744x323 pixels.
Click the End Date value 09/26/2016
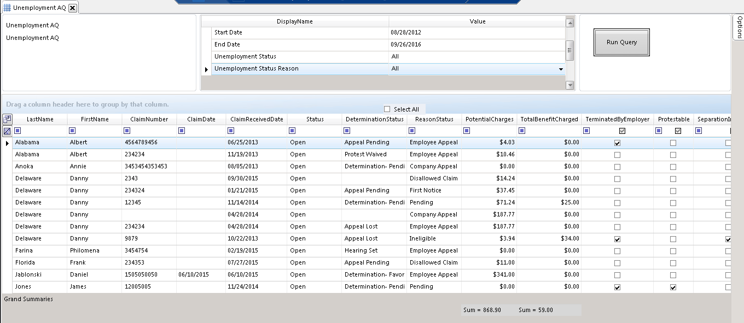(477, 45)
